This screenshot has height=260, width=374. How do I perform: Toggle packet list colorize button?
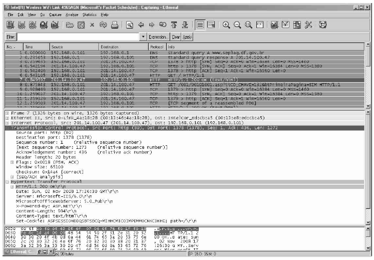tap(200, 25)
